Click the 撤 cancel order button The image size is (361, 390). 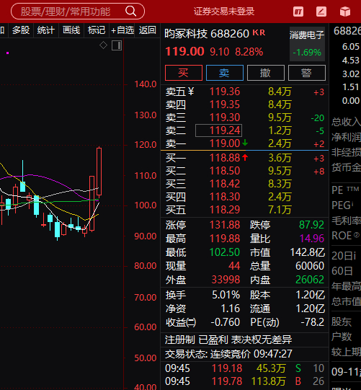[x=266, y=73]
